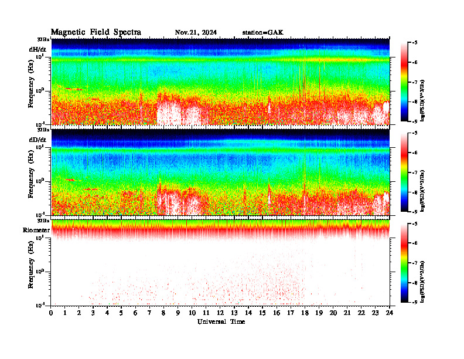
Task: Click the Riometer panel color scale bar
Action: (x=404, y=263)
